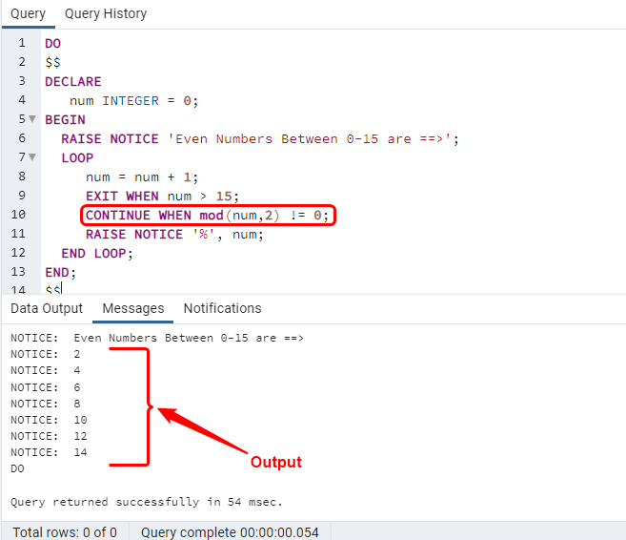Click the INTEGER type keyword
The image size is (626, 540).
click(131, 101)
